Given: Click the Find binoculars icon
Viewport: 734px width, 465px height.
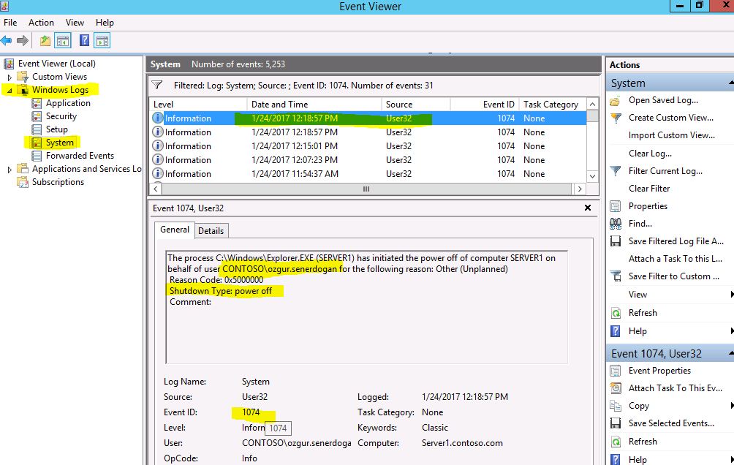Looking at the screenshot, I should click(616, 224).
